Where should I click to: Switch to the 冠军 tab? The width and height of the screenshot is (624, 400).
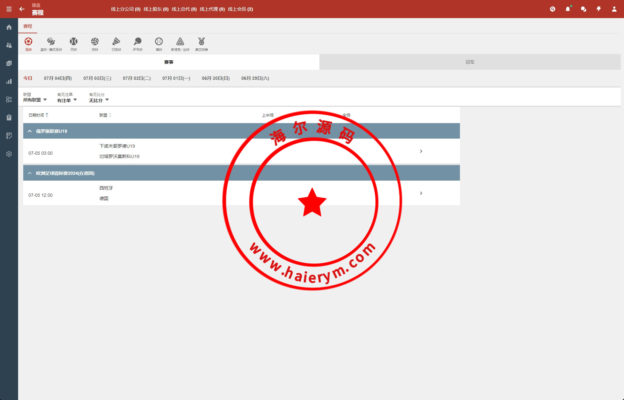click(x=470, y=62)
